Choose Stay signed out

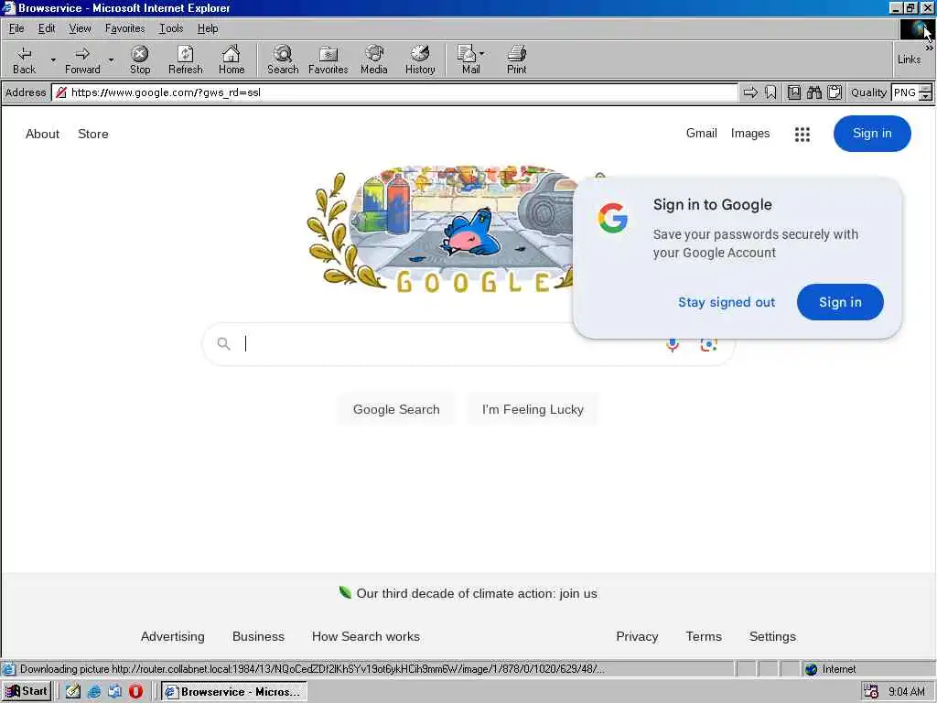click(726, 302)
